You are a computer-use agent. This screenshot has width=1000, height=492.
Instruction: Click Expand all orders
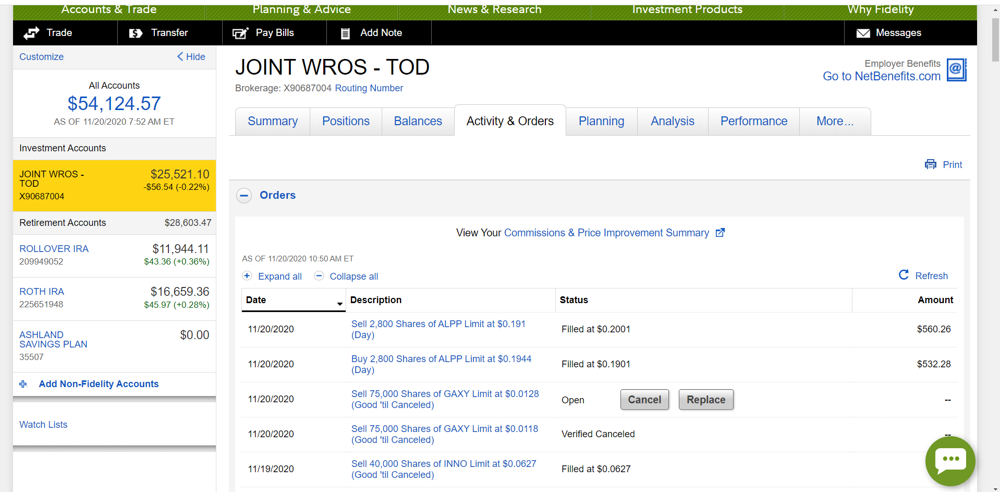click(x=280, y=277)
